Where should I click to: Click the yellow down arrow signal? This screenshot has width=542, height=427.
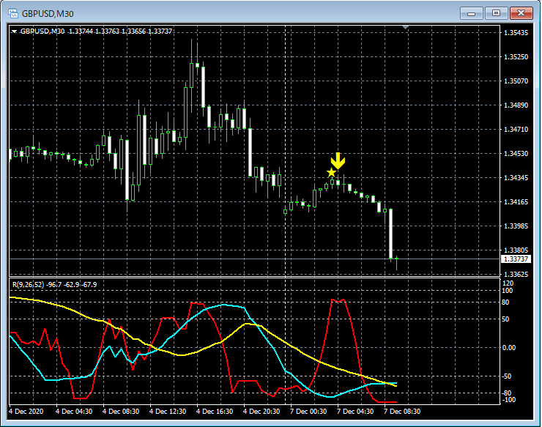tap(337, 160)
